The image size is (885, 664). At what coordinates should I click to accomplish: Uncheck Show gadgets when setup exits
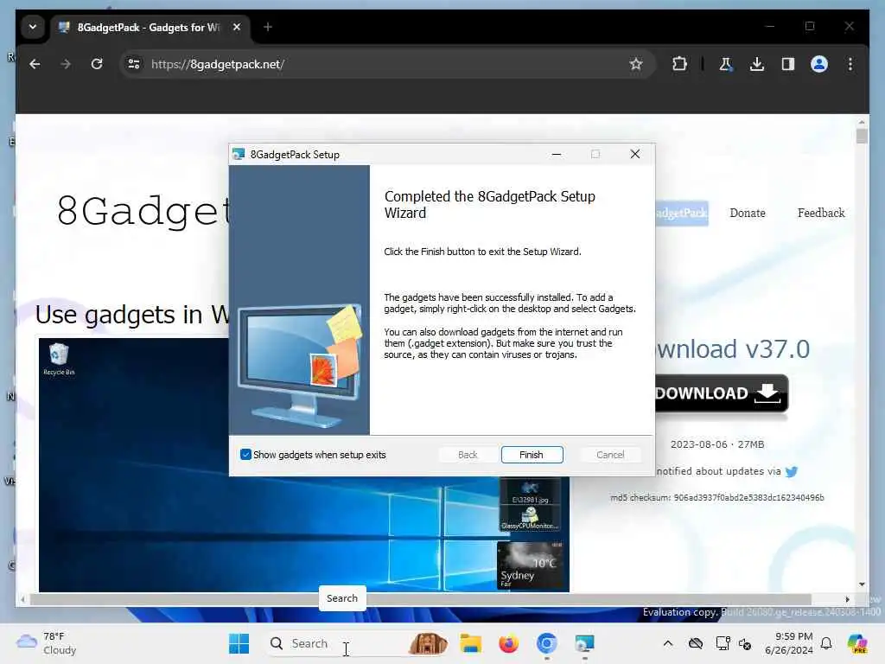[x=245, y=455]
